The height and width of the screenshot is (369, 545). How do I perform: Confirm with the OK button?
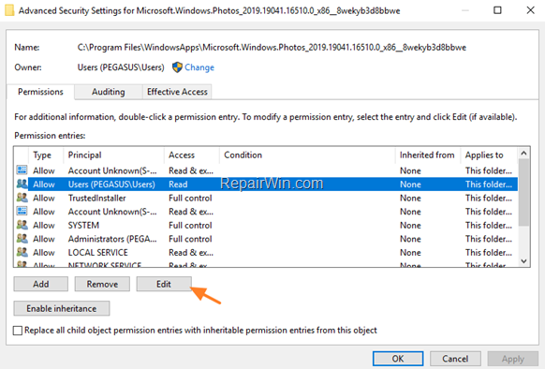point(398,359)
